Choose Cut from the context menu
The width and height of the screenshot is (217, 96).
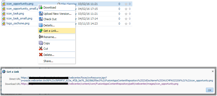click(x=57, y=49)
